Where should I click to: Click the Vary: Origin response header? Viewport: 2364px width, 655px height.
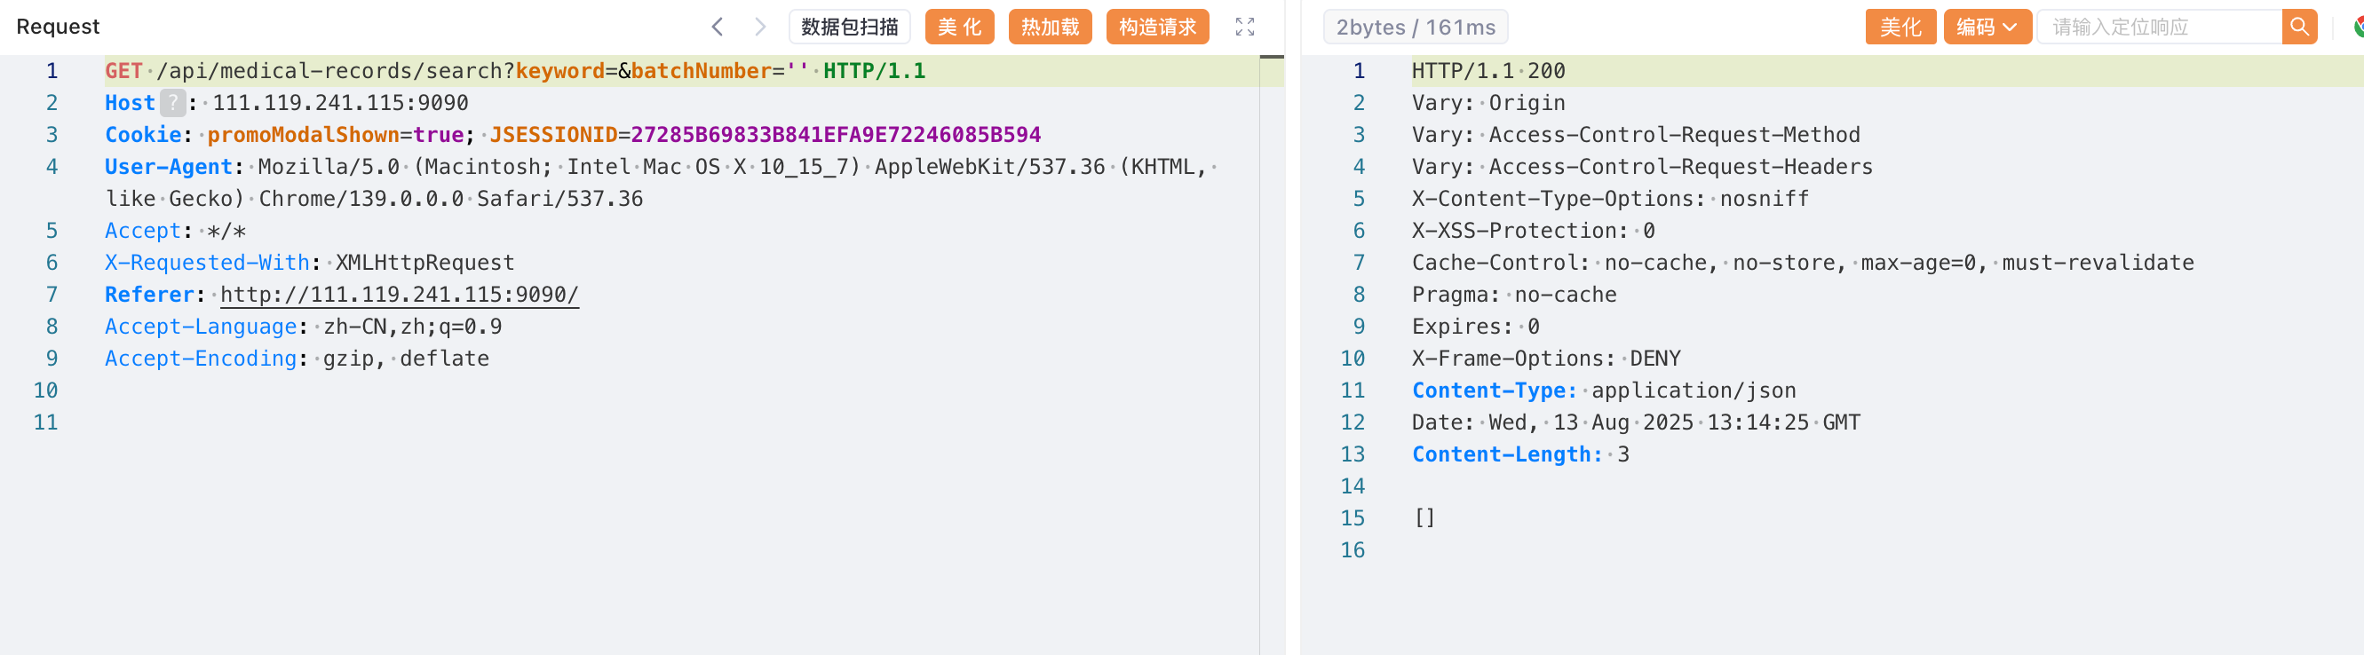pyautogui.click(x=1488, y=103)
